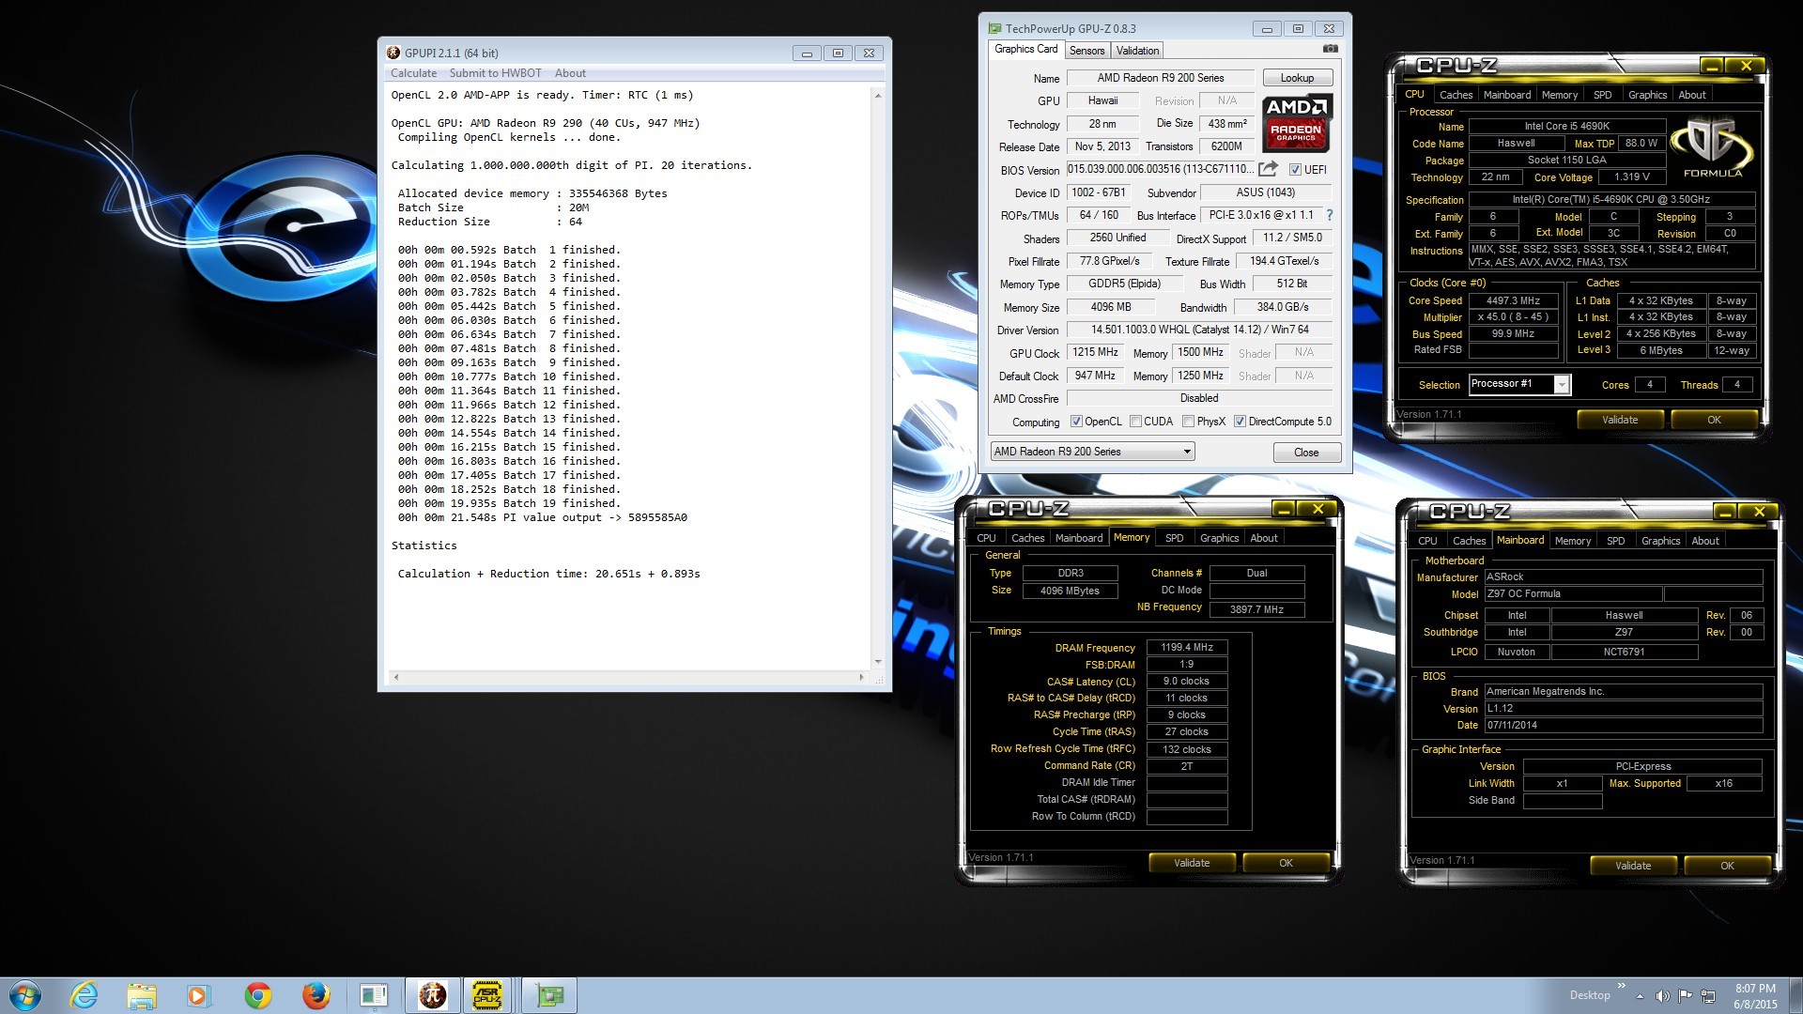This screenshot has height=1014, width=1803.
Task: Open the Calculate menu in GPUPI
Action: pos(413,73)
